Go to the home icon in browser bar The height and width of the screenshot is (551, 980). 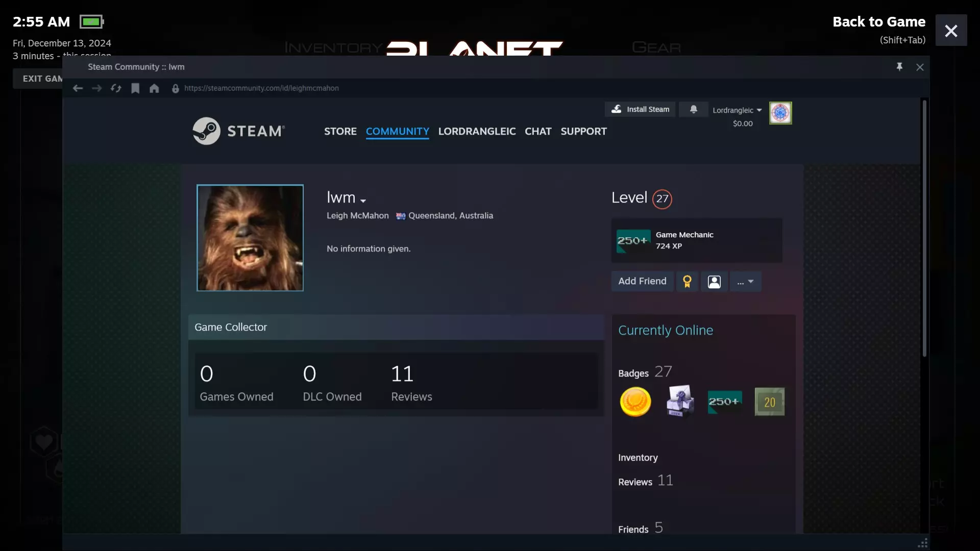(154, 88)
